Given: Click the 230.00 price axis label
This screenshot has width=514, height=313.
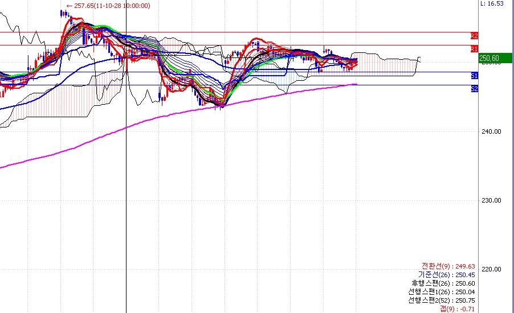Looking at the screenshot, I should tap(491, 200).
